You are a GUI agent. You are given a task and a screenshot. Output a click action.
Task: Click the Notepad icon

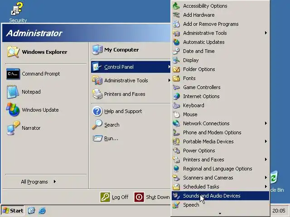tap(13, 92)
